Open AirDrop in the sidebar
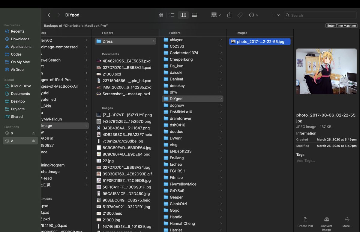The height and width of the screenshot is (232, 360). pos(17,70)
